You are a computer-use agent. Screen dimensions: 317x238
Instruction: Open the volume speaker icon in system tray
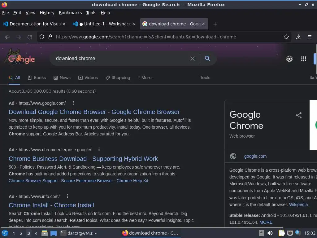click(x=270, y=233)
